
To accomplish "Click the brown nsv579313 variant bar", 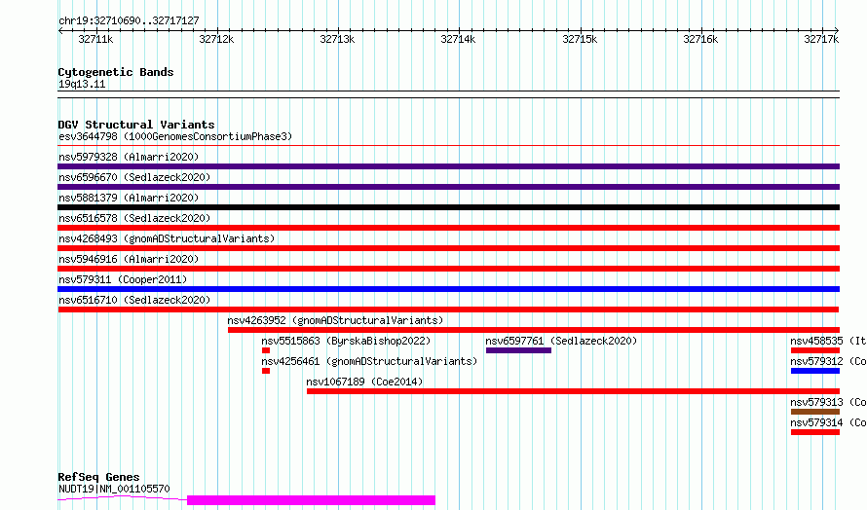I will (815, 412).
